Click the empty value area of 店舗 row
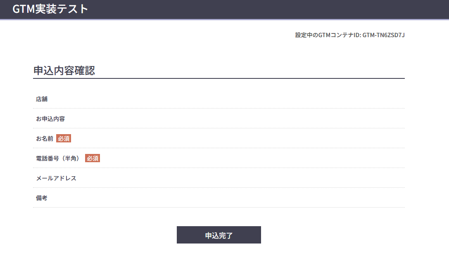The width and height of the screenshot is (449, 253). 248,99
